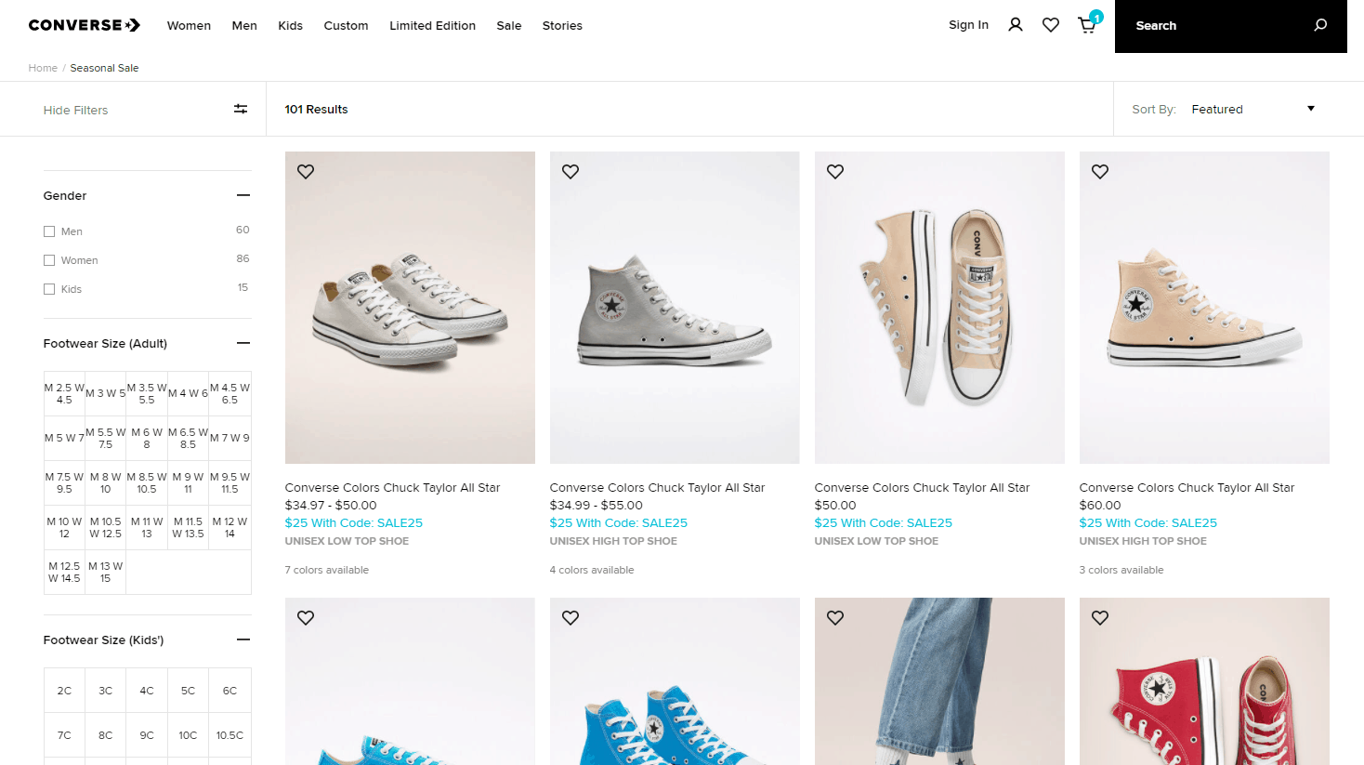Screen dimensions: 1364x765
Task: Go to Home via breadcrumb
Action: [43, 68]
